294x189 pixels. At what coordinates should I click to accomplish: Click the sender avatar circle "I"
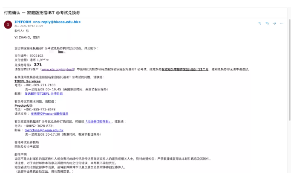click(x=7, y=25)
